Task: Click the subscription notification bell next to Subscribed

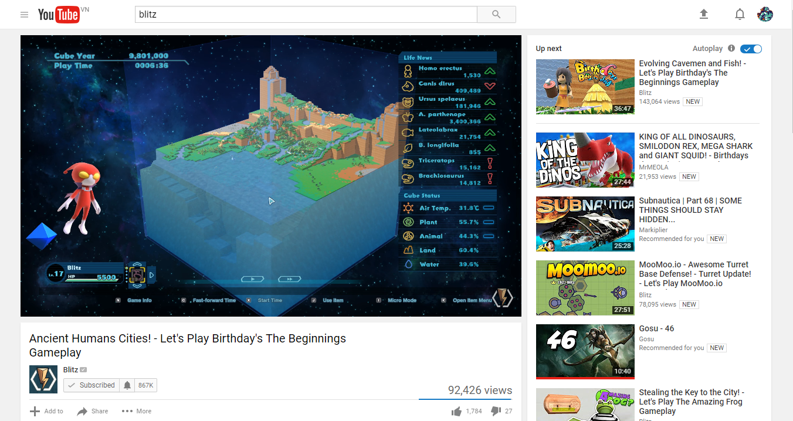Action: click(127, 385)
